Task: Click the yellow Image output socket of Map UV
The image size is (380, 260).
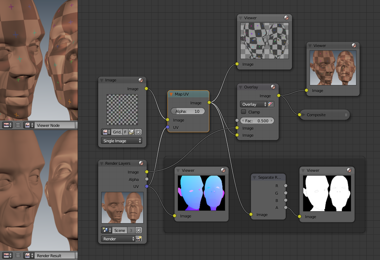Action: pos(209,103)
